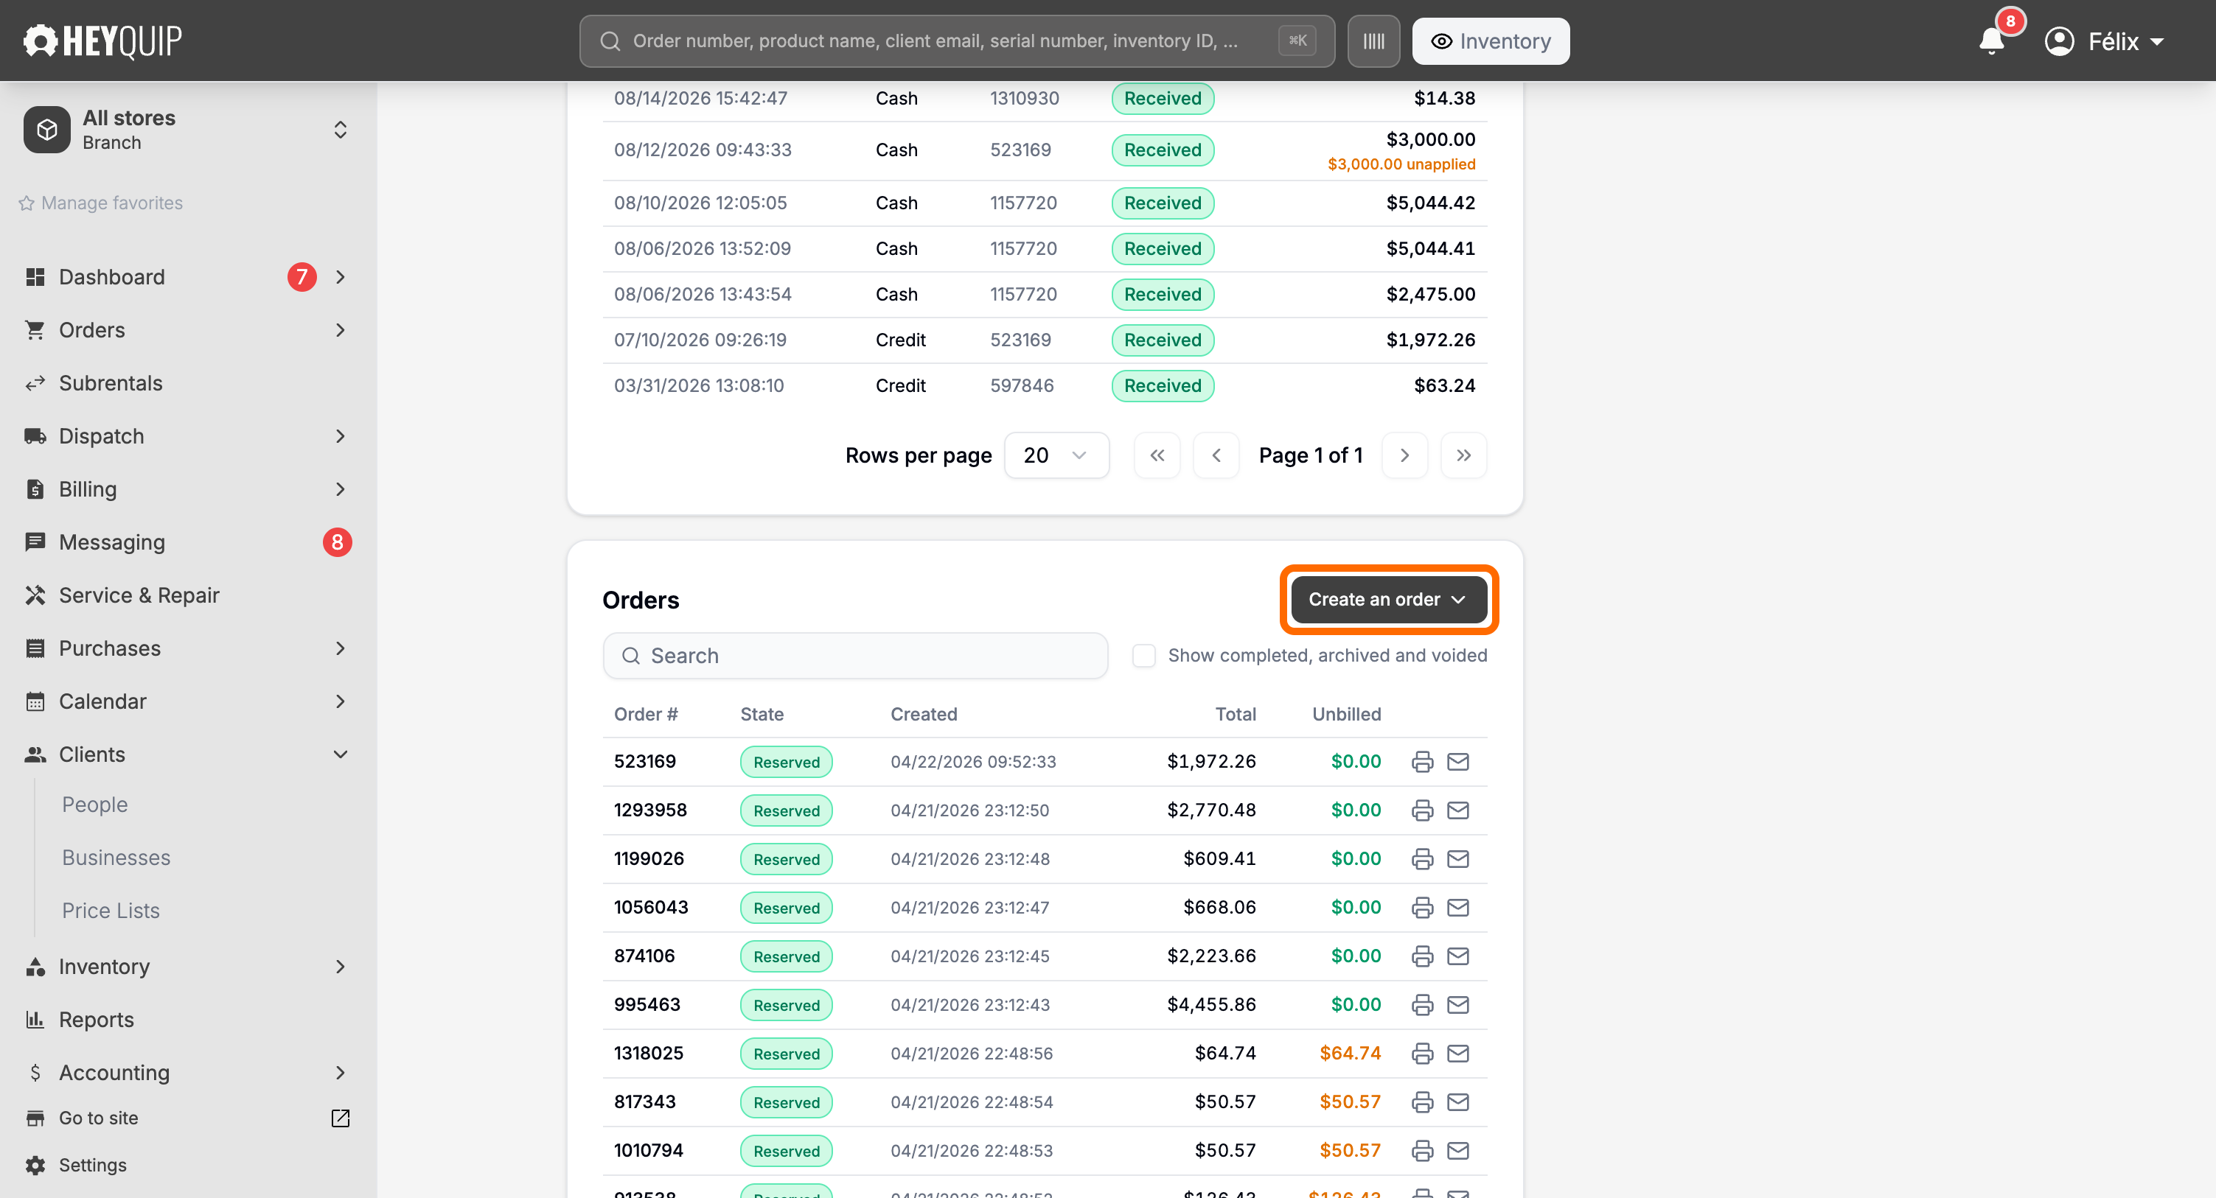Open Businesses under Clients
This screenshot has width=2216, height=1198.
click(x=116, y=858)
